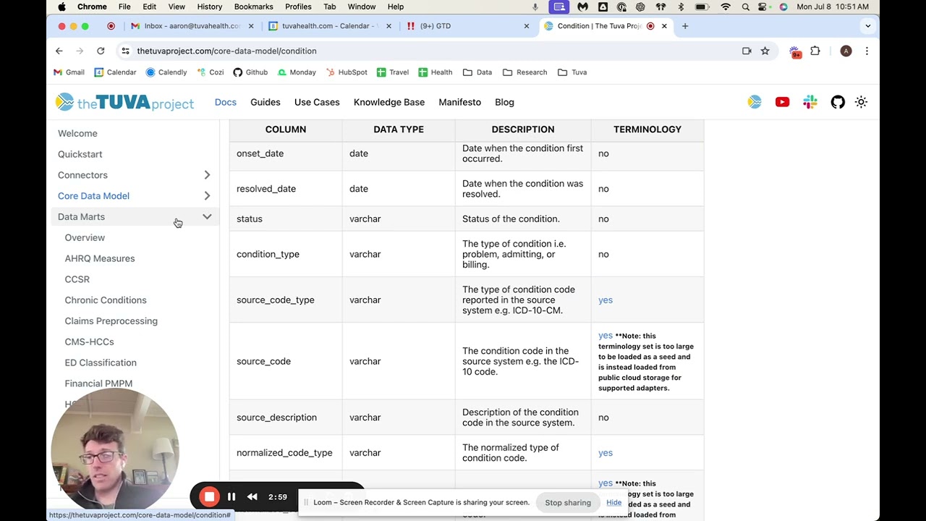926x521 pixels.
Task: Open the History menu
Action: tap(209, 7)
